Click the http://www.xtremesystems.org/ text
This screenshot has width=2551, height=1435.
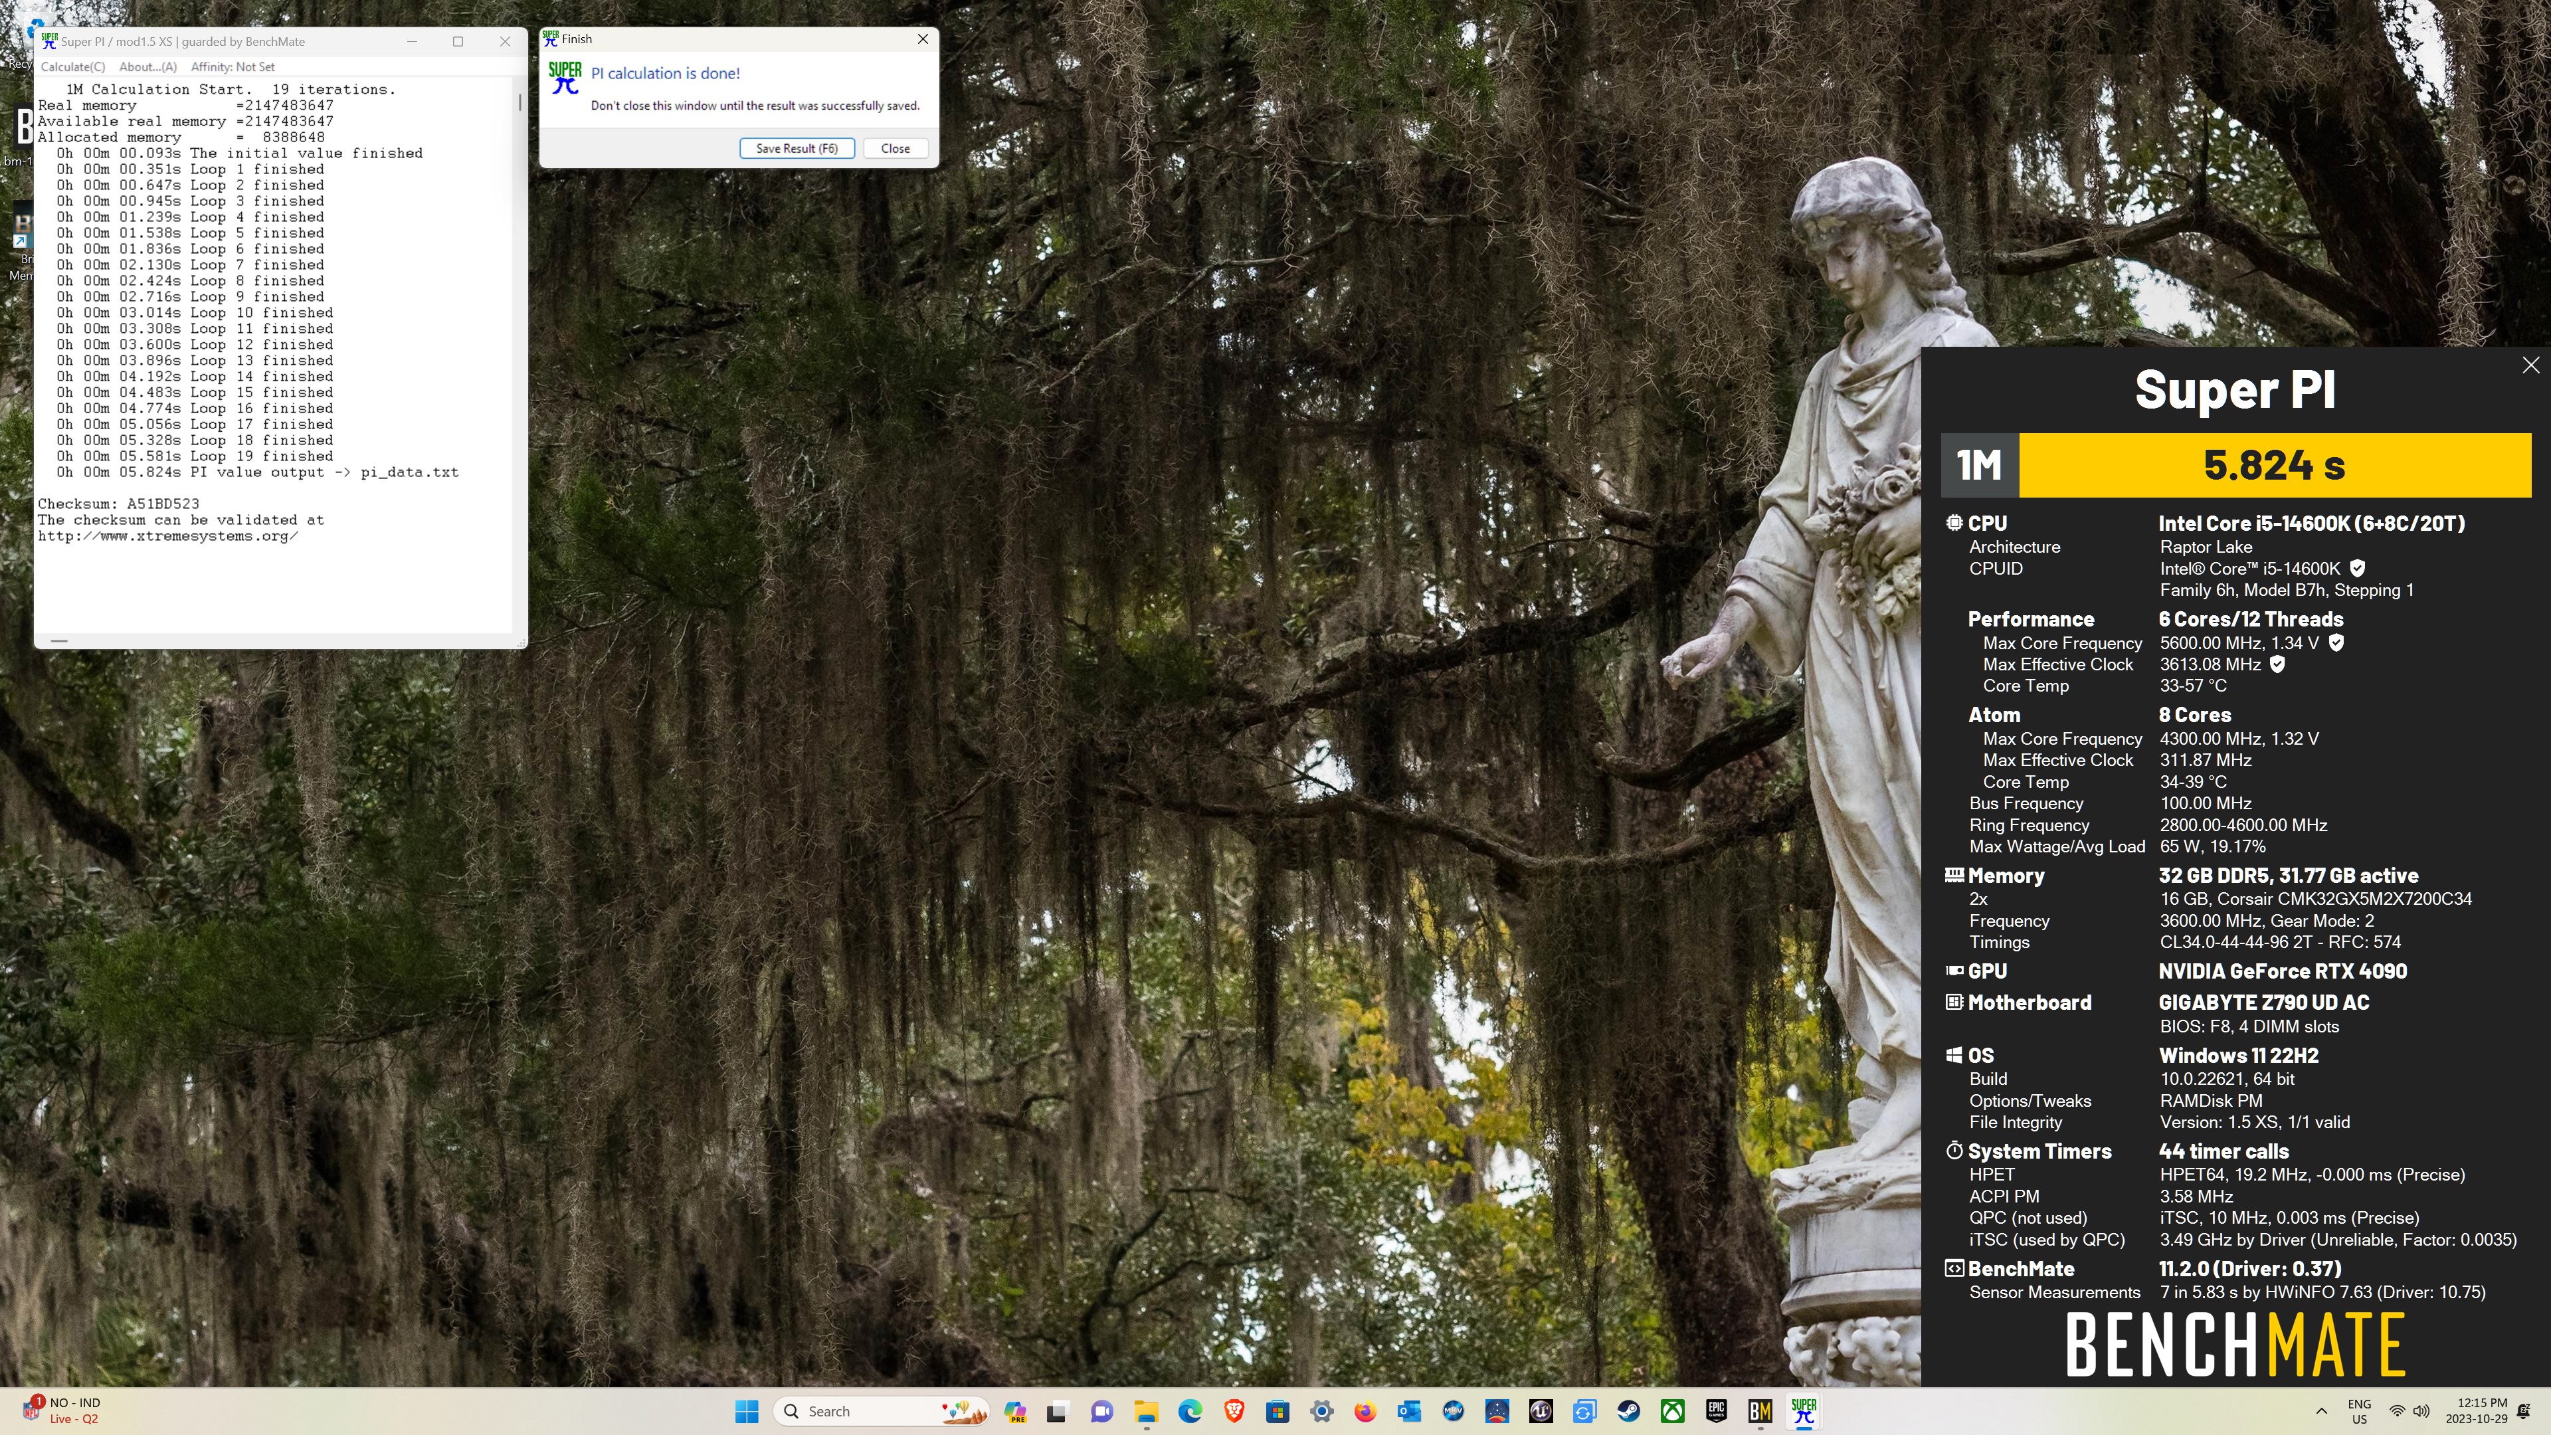click(x=167, y=535)
